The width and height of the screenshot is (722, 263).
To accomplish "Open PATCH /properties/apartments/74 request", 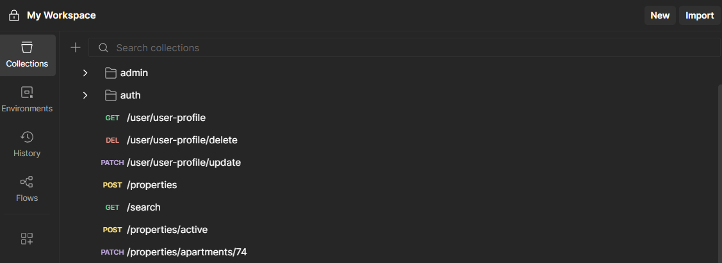I will pyautogui.click(x=186, y=252).
